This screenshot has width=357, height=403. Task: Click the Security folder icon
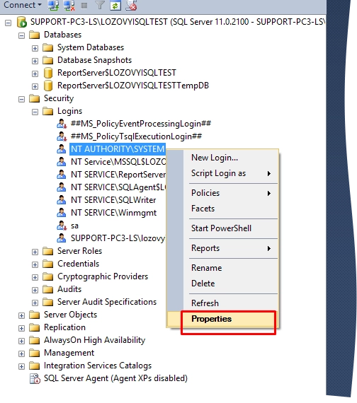pos(35,98)
